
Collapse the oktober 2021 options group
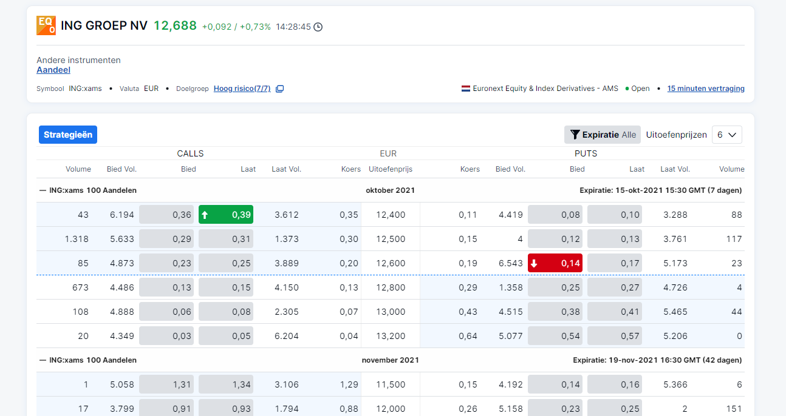pyautogui.click(x=43, y=190)
